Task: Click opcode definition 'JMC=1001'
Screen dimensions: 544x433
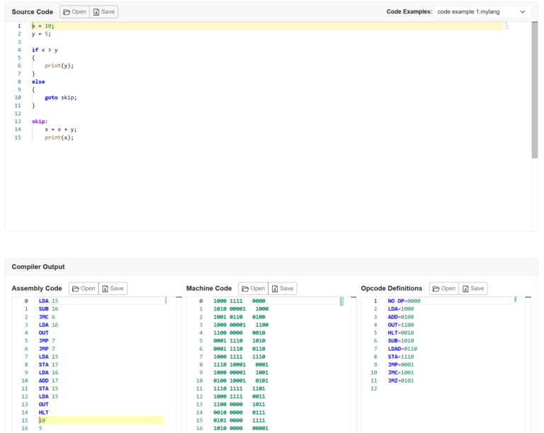Action: tap(401, 373)
